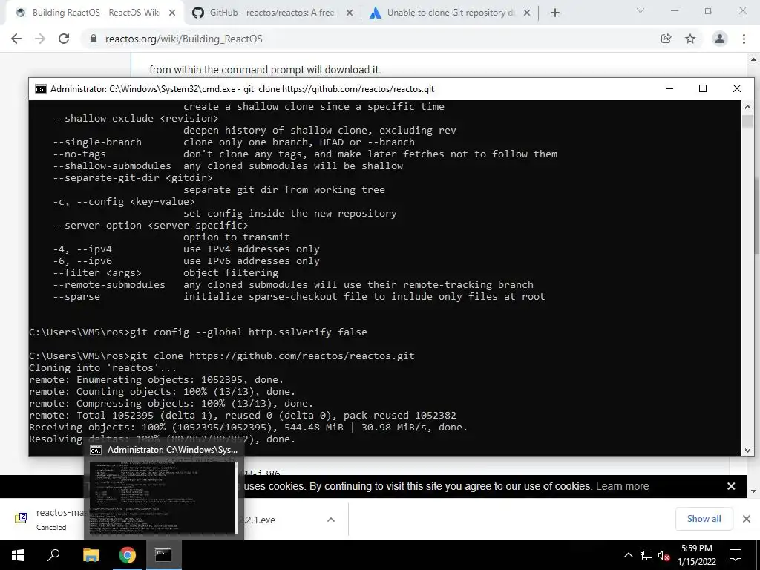The width and height of the screenshot is (760, 570).
Task: Open the notification center icon
Action: click(736, 555)
